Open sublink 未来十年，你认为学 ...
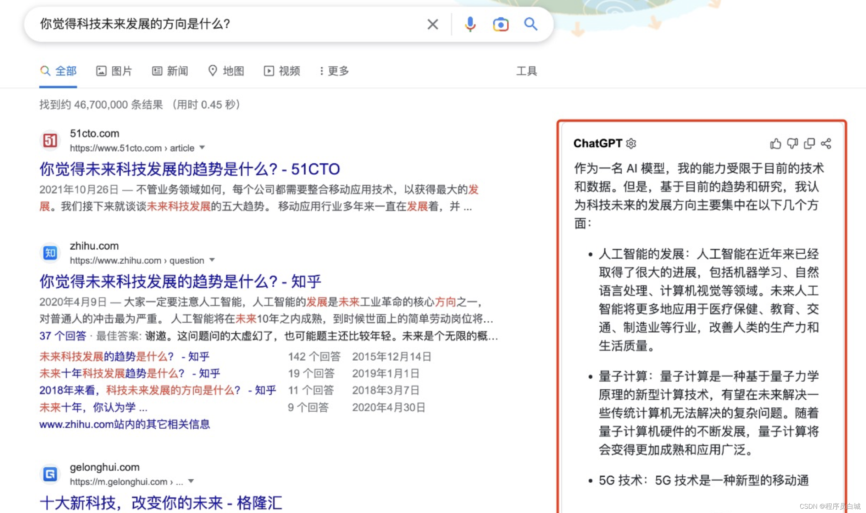The image size is (866, 513). (93, 407)
